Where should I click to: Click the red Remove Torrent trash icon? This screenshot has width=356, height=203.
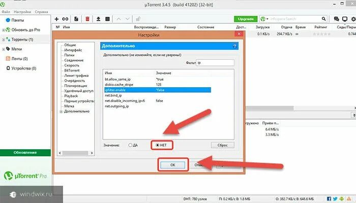coord(87,19)
